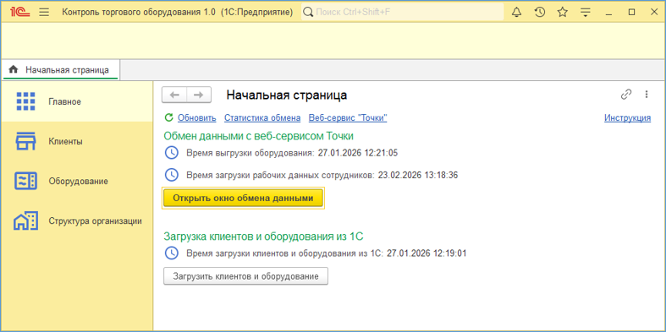Go back with left arrow button

click(x=174, y=95)
